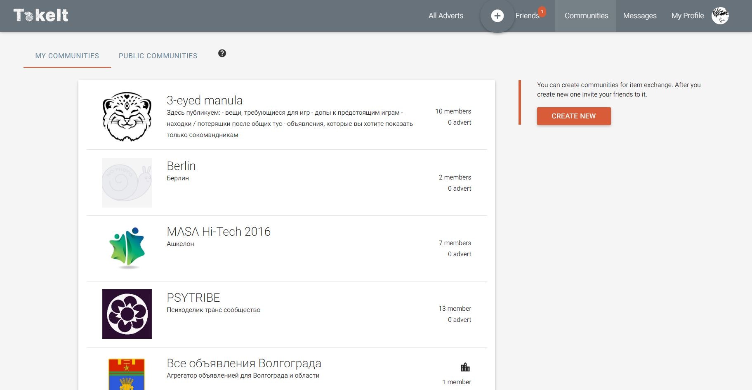Click the TakeIt logo
This screenshot has height=390, width=752.
click(40, 15)
